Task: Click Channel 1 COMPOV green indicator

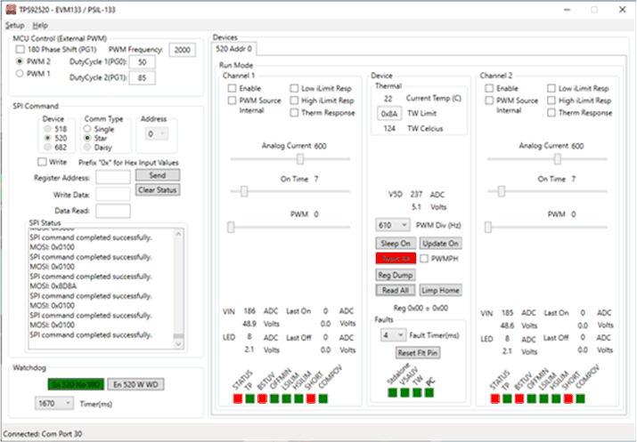Action: click(323, 398)
